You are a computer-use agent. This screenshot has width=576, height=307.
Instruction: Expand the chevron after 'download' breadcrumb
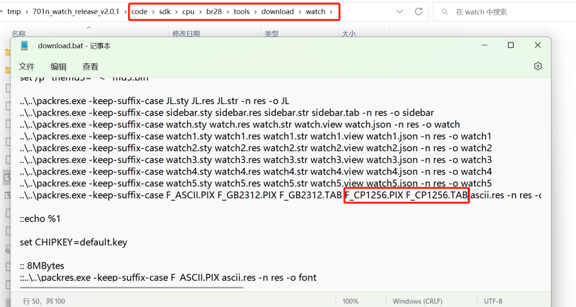tap(300, 12)
